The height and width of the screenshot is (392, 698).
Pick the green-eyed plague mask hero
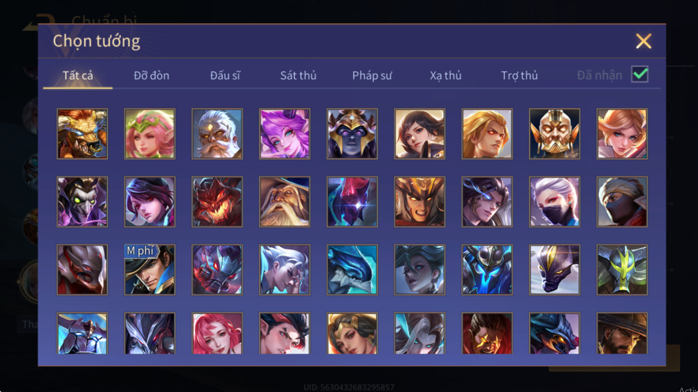(x=82, y=202)
